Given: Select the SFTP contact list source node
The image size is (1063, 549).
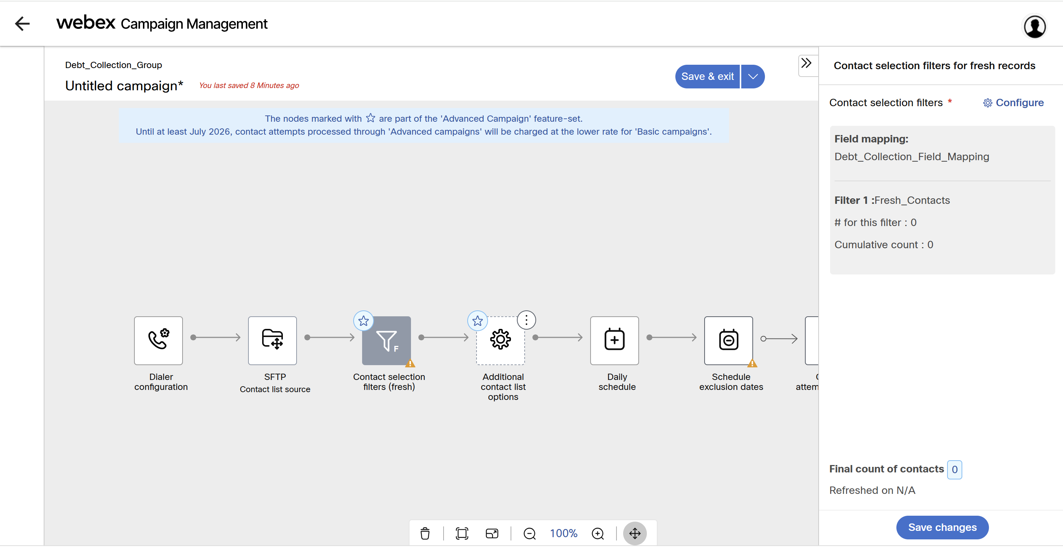Looking at the screenshot, I should tap(273, 340).
